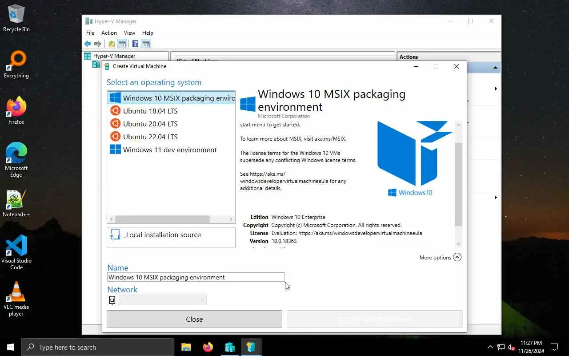Click the Ubuntu 18.04 logo icon

coord(115,111)
